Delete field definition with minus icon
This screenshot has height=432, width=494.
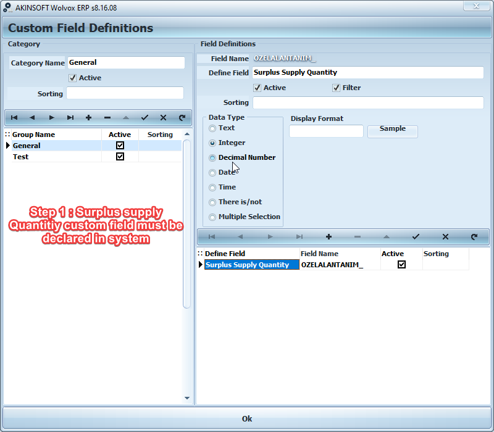(x=358, y=237)
